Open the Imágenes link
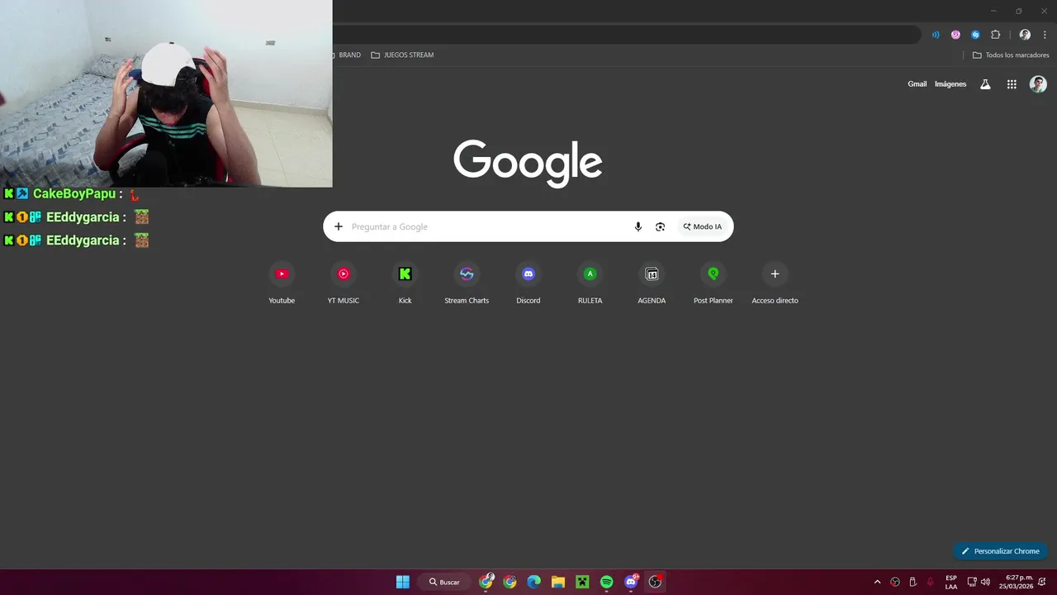1057x595 pixels. [950, 84]
